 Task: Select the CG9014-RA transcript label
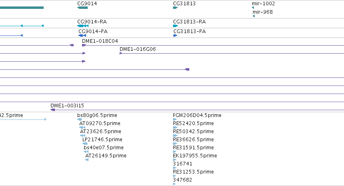coord(92,22)
